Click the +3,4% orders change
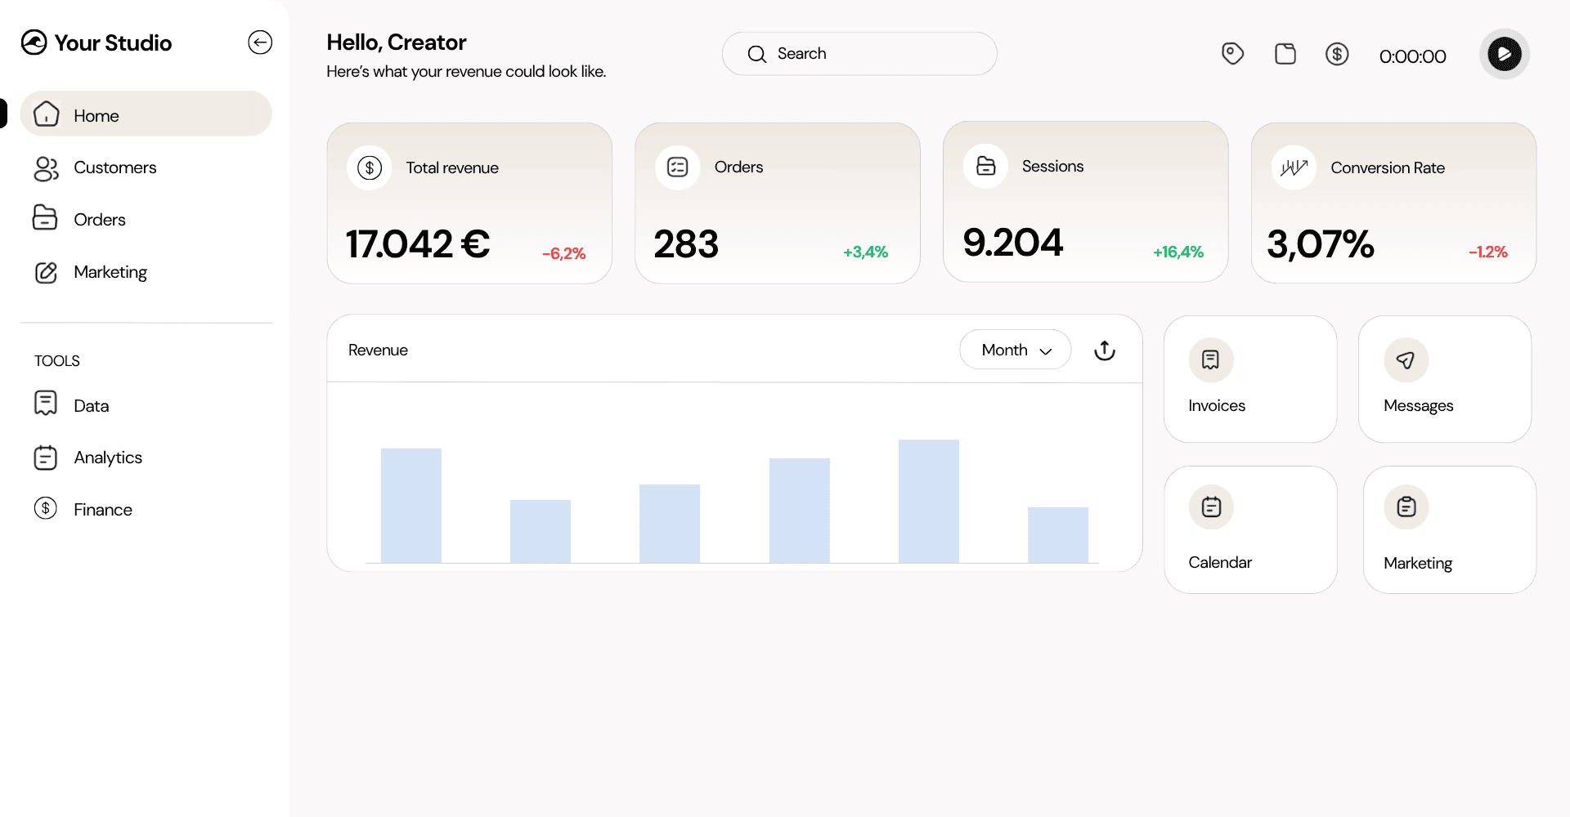This screenshot has width=1570, height=817. (x=865, y=252)
